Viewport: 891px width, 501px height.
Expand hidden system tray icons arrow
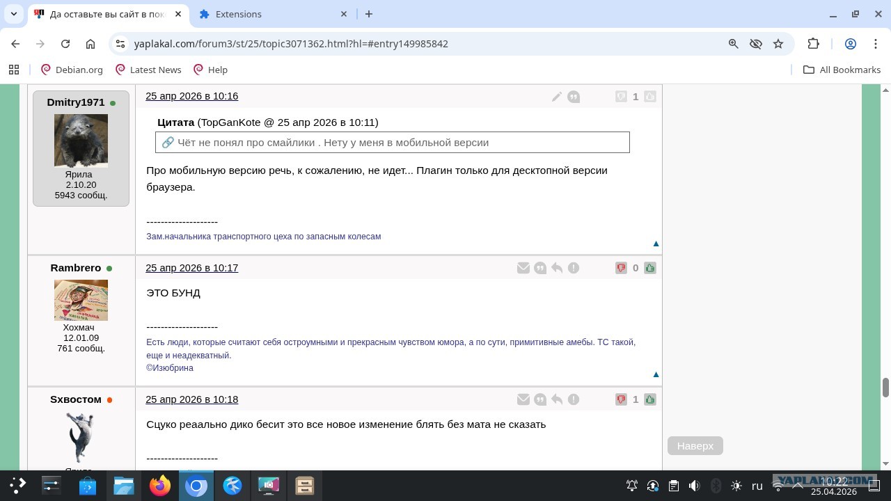tap(798, 486)
